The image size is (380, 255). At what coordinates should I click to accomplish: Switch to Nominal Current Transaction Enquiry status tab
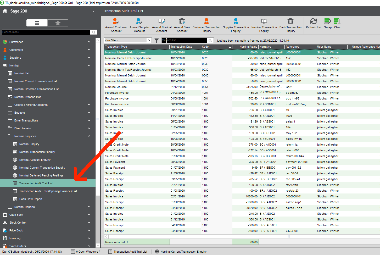[181, 252]
